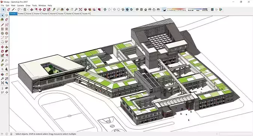Open the Tools menu

point(34,5)
